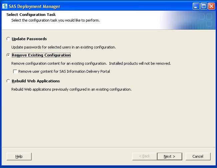Click the 'SAS Deployment Manager' title bar text
The image size is (217, 168).
pyautogui.click(x=34, y=6)
